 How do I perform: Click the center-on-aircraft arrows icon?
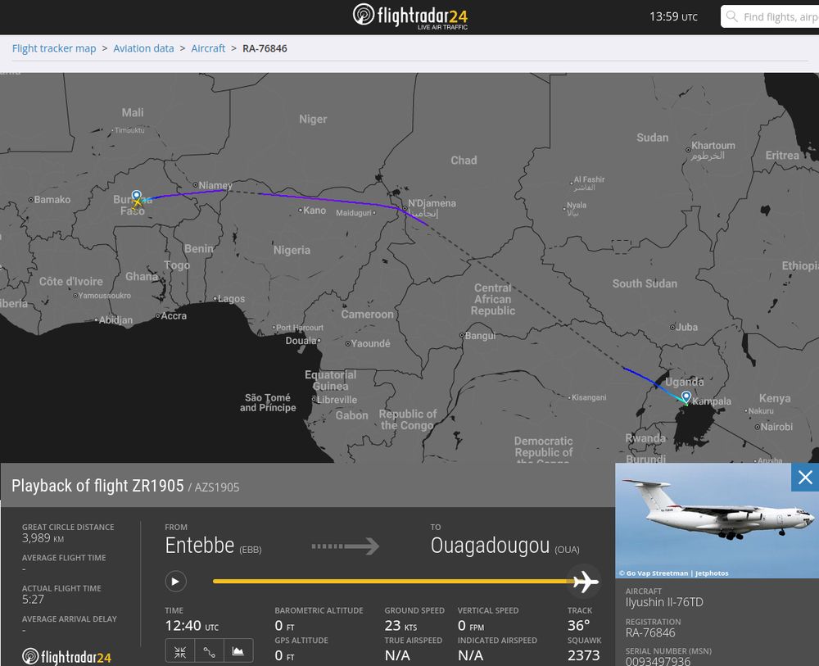(180, 651)
